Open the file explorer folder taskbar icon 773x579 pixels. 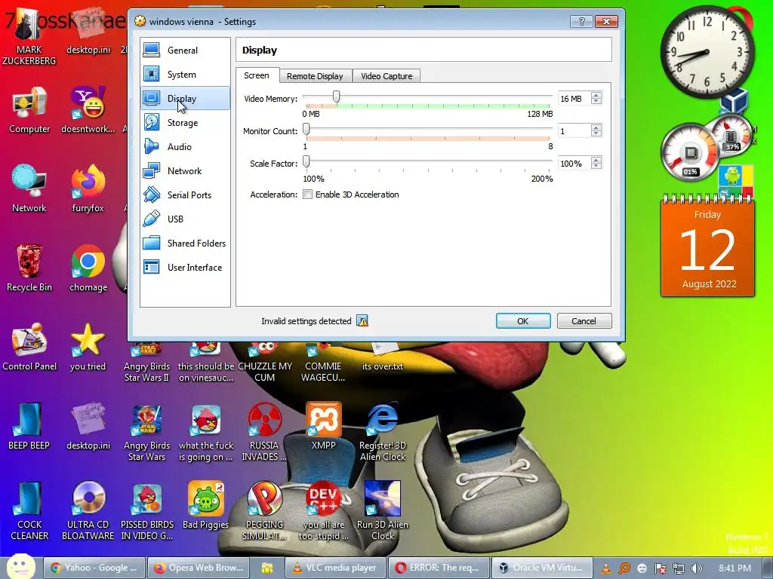click(x=267, y=568)
